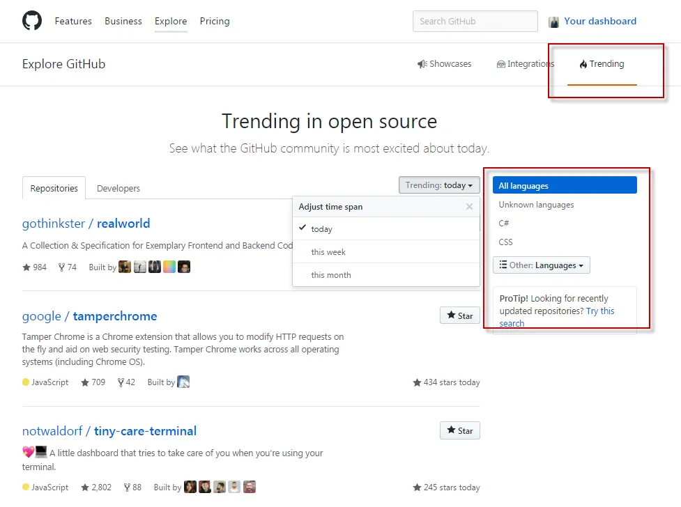The width and height of the screenshot is (681, 507).
Task: Open the tiny-care-terminal repository
Action: 146,430
